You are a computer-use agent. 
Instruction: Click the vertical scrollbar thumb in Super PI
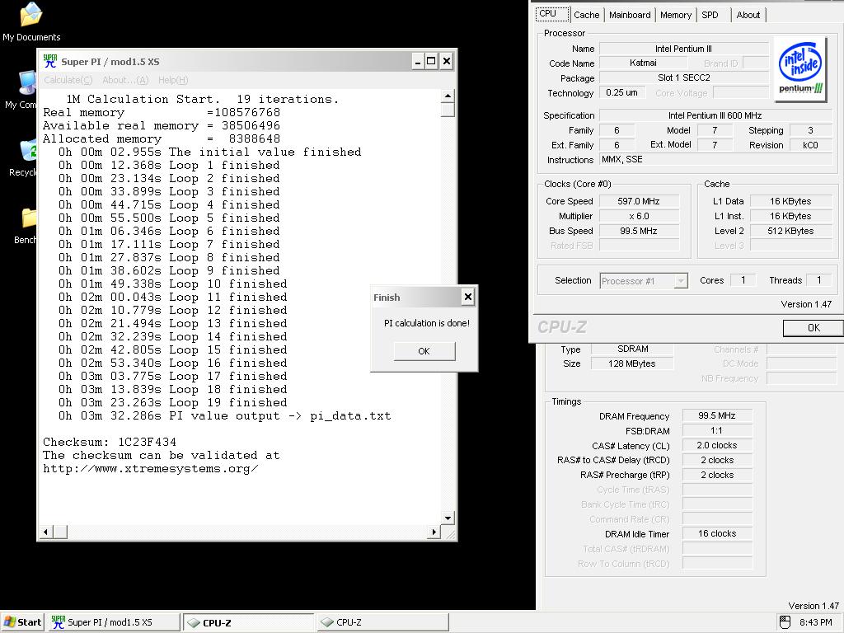click(448, 110)
